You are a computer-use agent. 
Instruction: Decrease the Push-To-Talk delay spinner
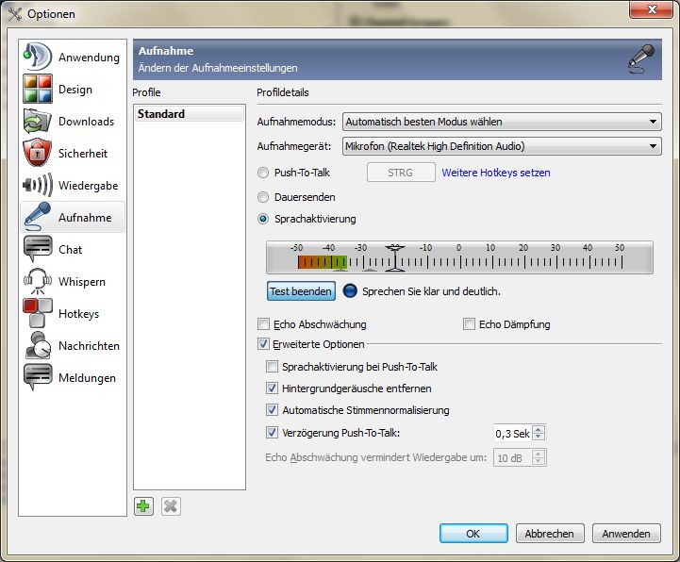tap(539, 437)
